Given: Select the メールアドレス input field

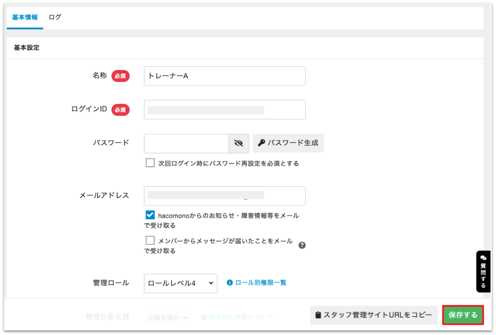Looking at the screenshot, I should (225, 196).
